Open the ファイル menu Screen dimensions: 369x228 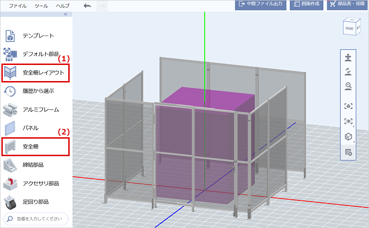[18, 6]
